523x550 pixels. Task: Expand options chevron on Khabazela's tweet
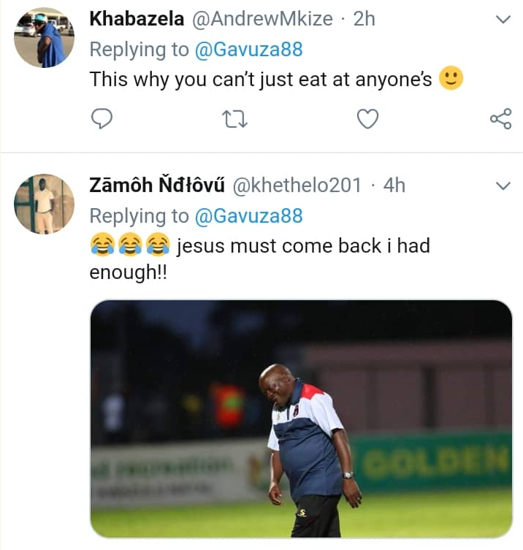[503, 20]
